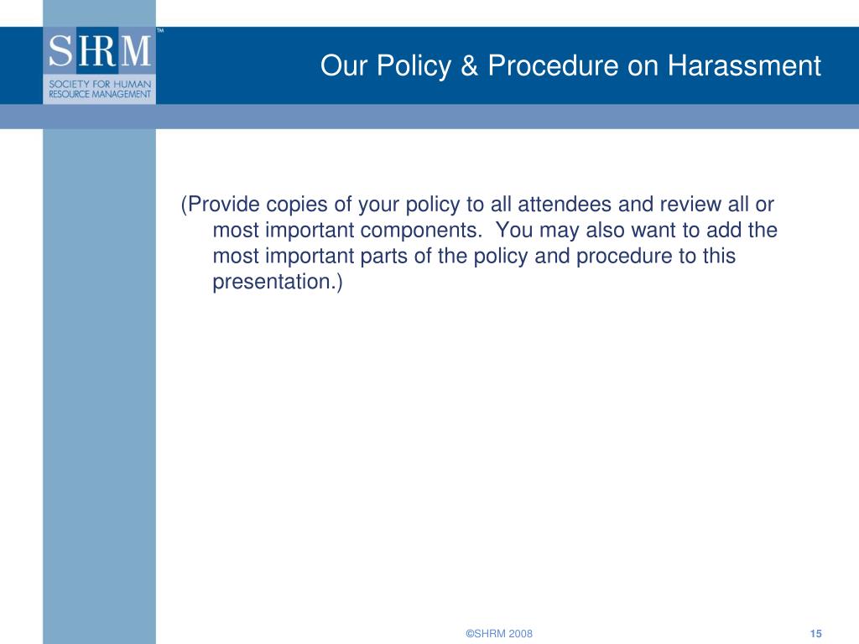Click the slide number 15
859x644 pixels.
point(815,634)
